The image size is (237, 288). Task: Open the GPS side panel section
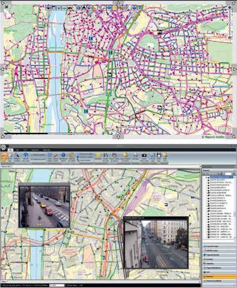click(219, 272)
